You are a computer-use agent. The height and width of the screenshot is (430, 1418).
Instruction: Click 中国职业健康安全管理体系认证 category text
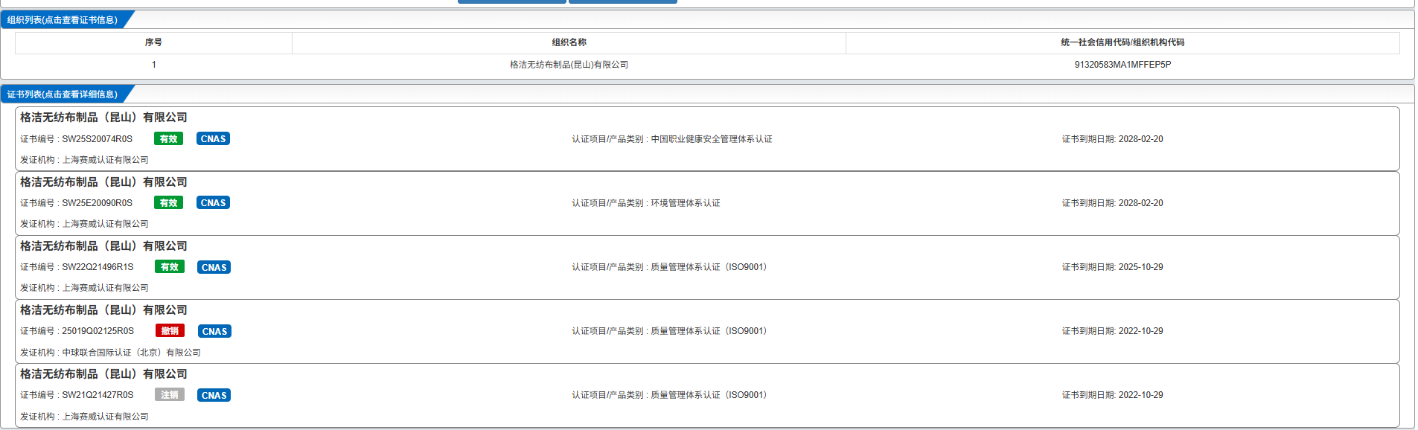[x=711, y=139]
